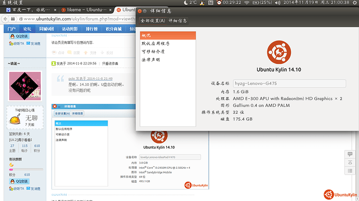Click 发消息 above the ~清雅~ post
This screenshot has height=201, width=359.
pos(33,44)
